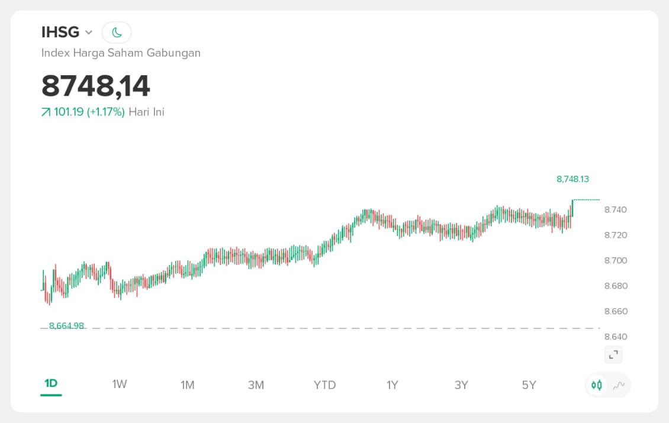Click the 8,748.13 current price label
The height and width of the screenshot is (423, 669).
coord(572,179)
